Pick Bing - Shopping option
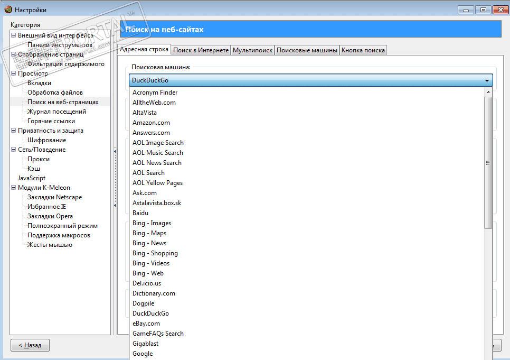 (307, 253)
